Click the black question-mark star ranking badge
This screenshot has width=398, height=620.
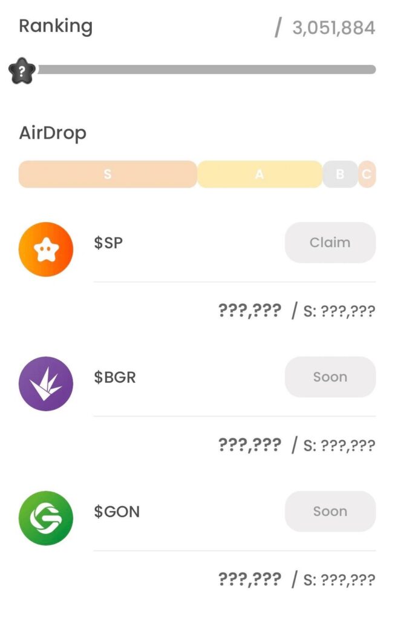[22, 70]
